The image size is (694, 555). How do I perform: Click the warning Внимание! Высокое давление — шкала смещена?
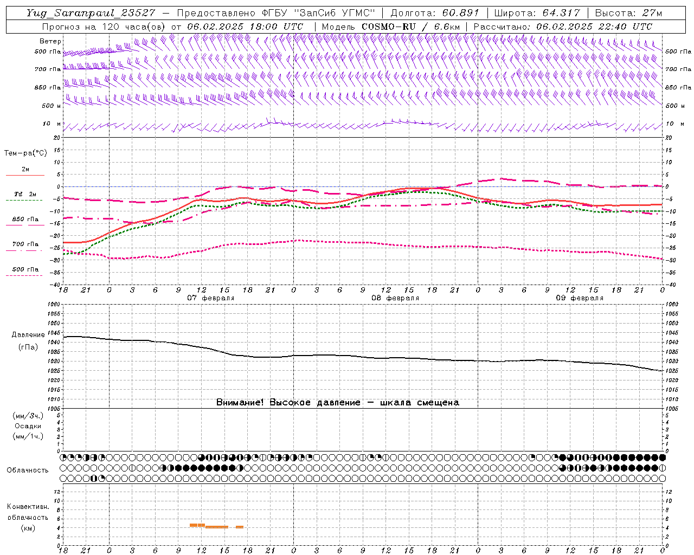click(x=337, y=402)
